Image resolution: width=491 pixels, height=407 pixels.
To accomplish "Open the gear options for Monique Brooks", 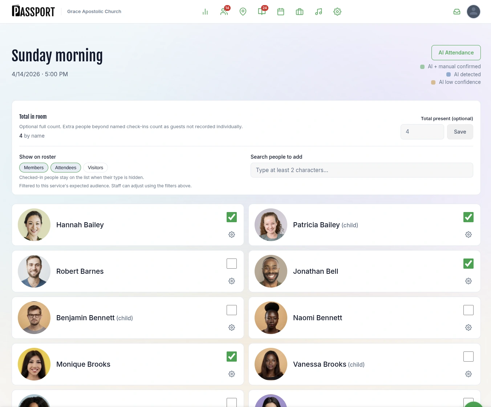I will click(232, 374).
